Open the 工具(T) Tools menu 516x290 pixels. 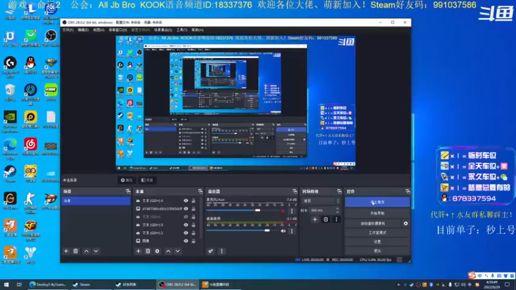182,30
